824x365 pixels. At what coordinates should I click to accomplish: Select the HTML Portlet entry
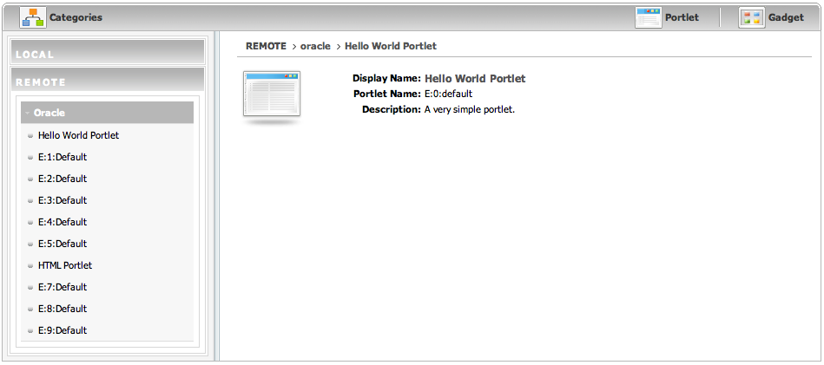[65, 265]
